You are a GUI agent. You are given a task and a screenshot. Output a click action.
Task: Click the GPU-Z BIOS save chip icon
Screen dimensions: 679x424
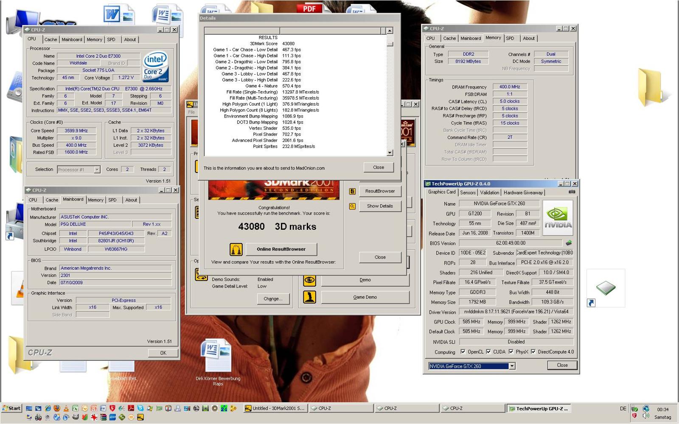pyautogui.click(x=569, y=243)
